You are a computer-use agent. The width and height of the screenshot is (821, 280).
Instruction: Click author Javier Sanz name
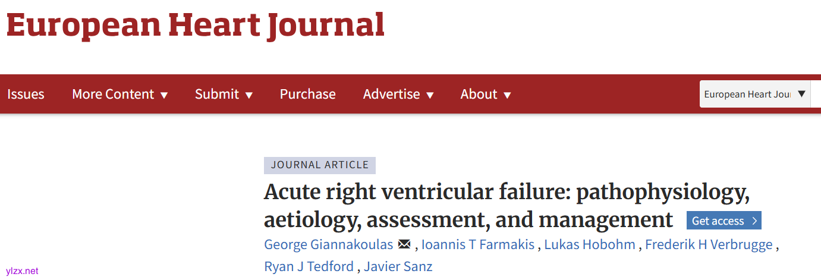pos(398,267)
